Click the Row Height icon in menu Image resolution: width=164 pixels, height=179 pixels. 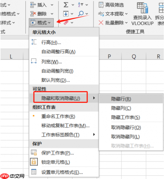[x=34, y=42]
